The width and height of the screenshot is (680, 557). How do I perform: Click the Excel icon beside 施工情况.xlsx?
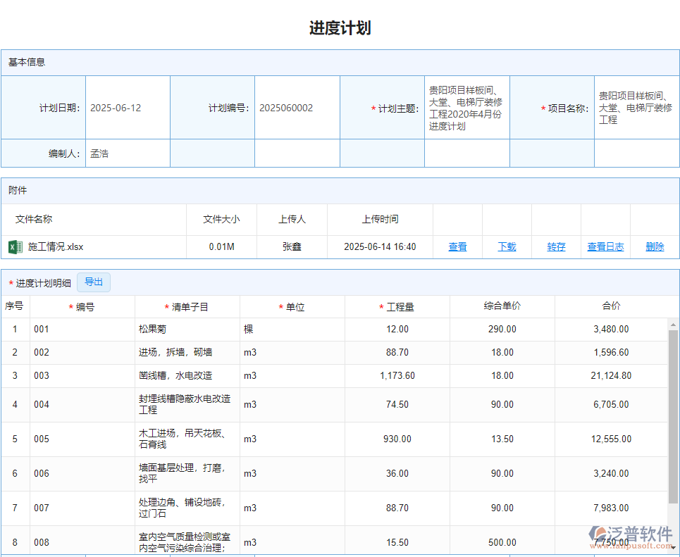coord(16,246)
